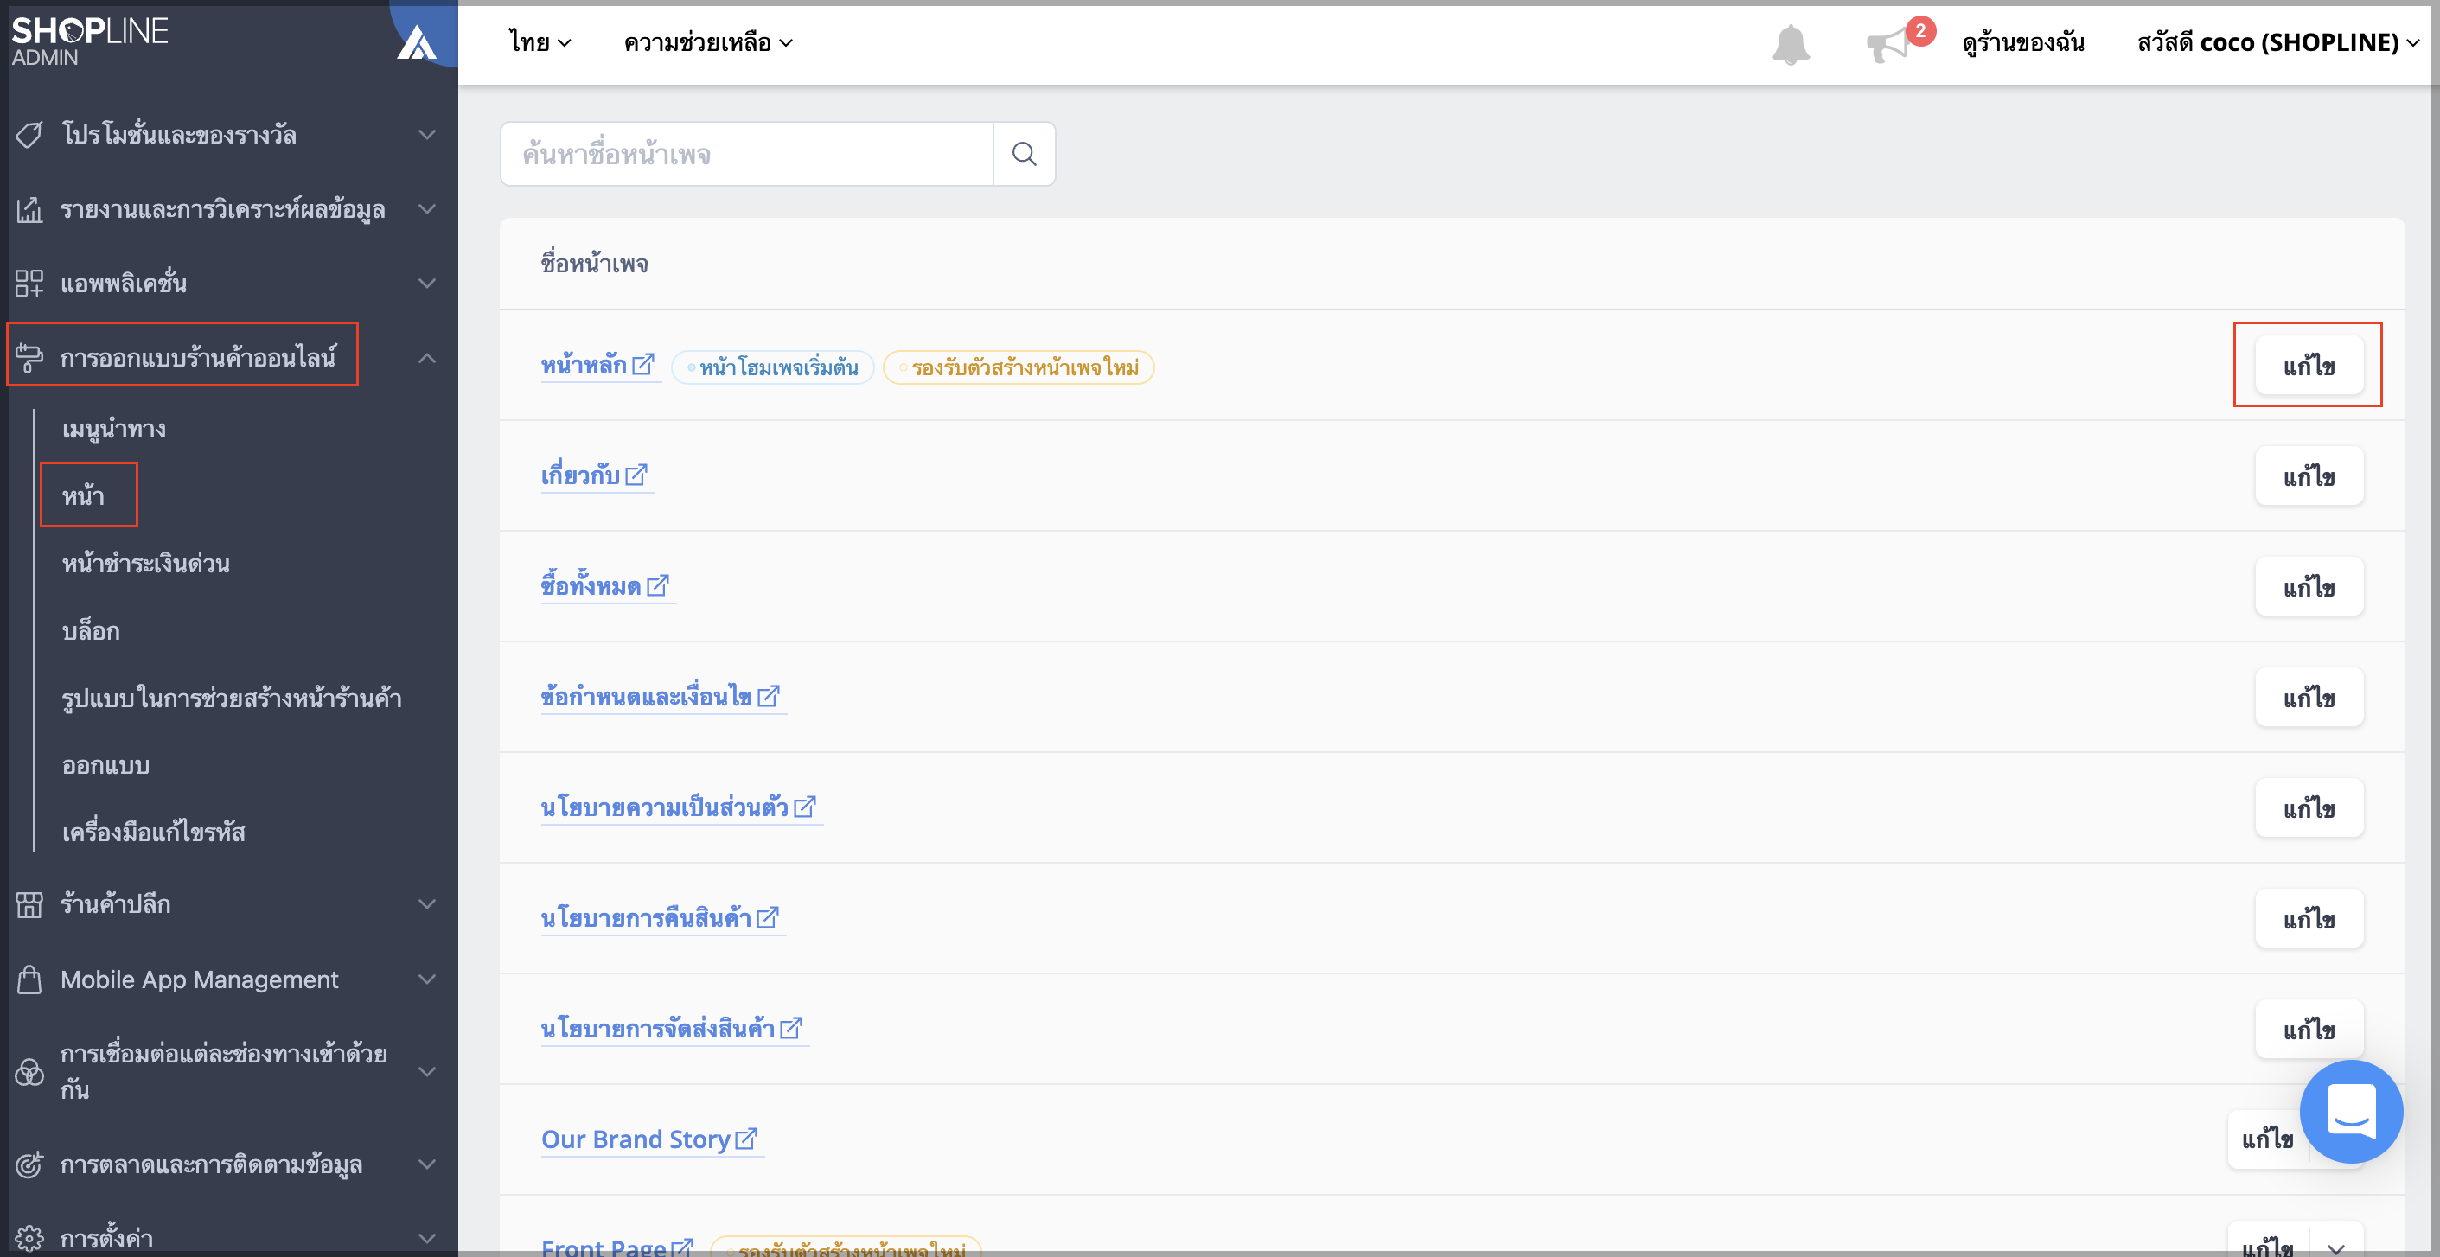Expand the การเชื่อมต่อแต่ละช่องทางเข้าด้วยกัน chevron
The height and width of the screenshot is (1257, 2440).
[427, 1072]
